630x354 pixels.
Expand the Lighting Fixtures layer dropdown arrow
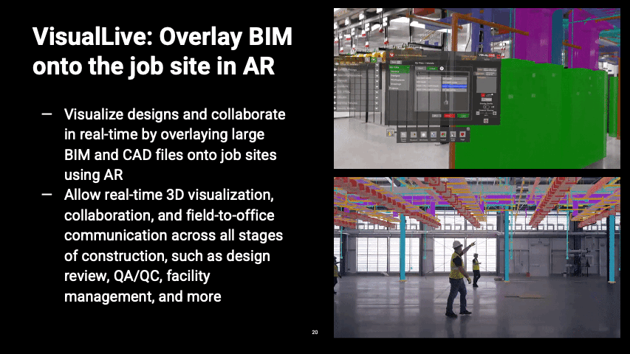coord(377,103)
